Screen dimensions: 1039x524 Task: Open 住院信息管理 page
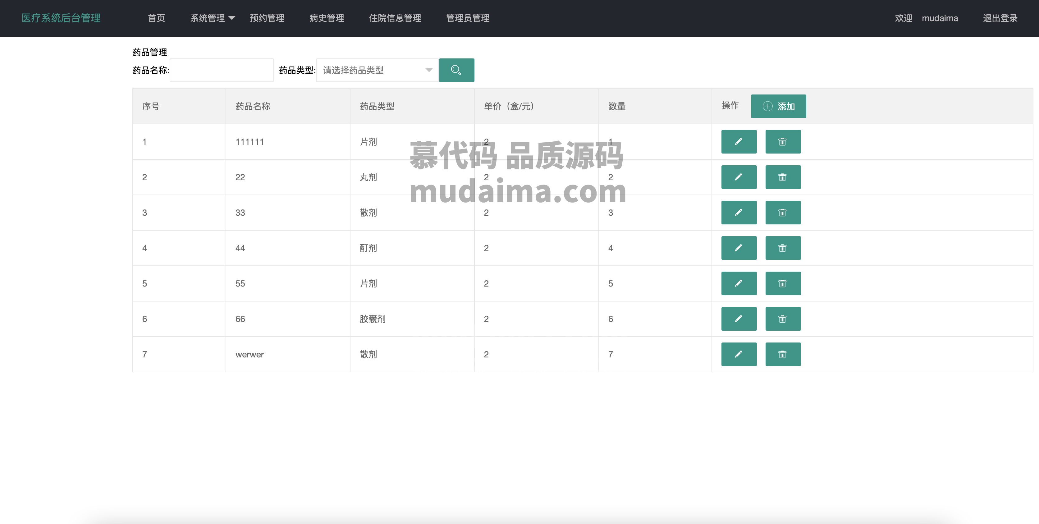click(395, 18)
